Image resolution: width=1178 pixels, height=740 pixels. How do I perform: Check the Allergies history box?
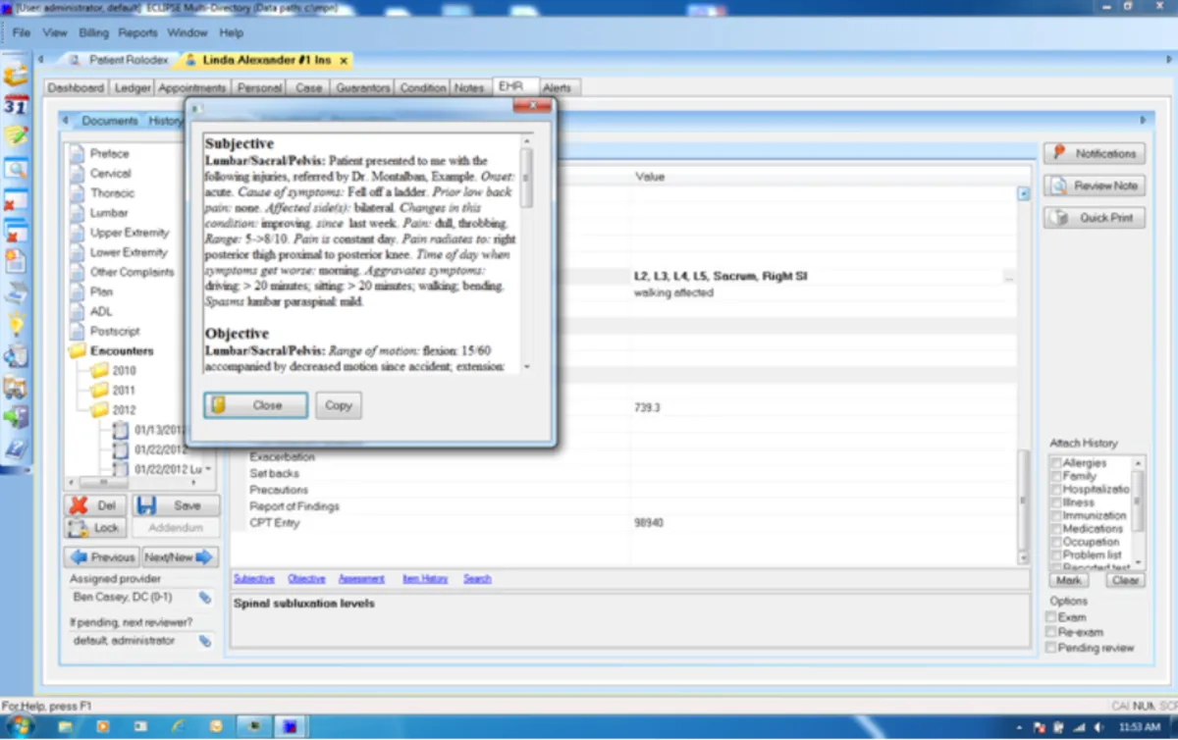(x=1056, y=463)
